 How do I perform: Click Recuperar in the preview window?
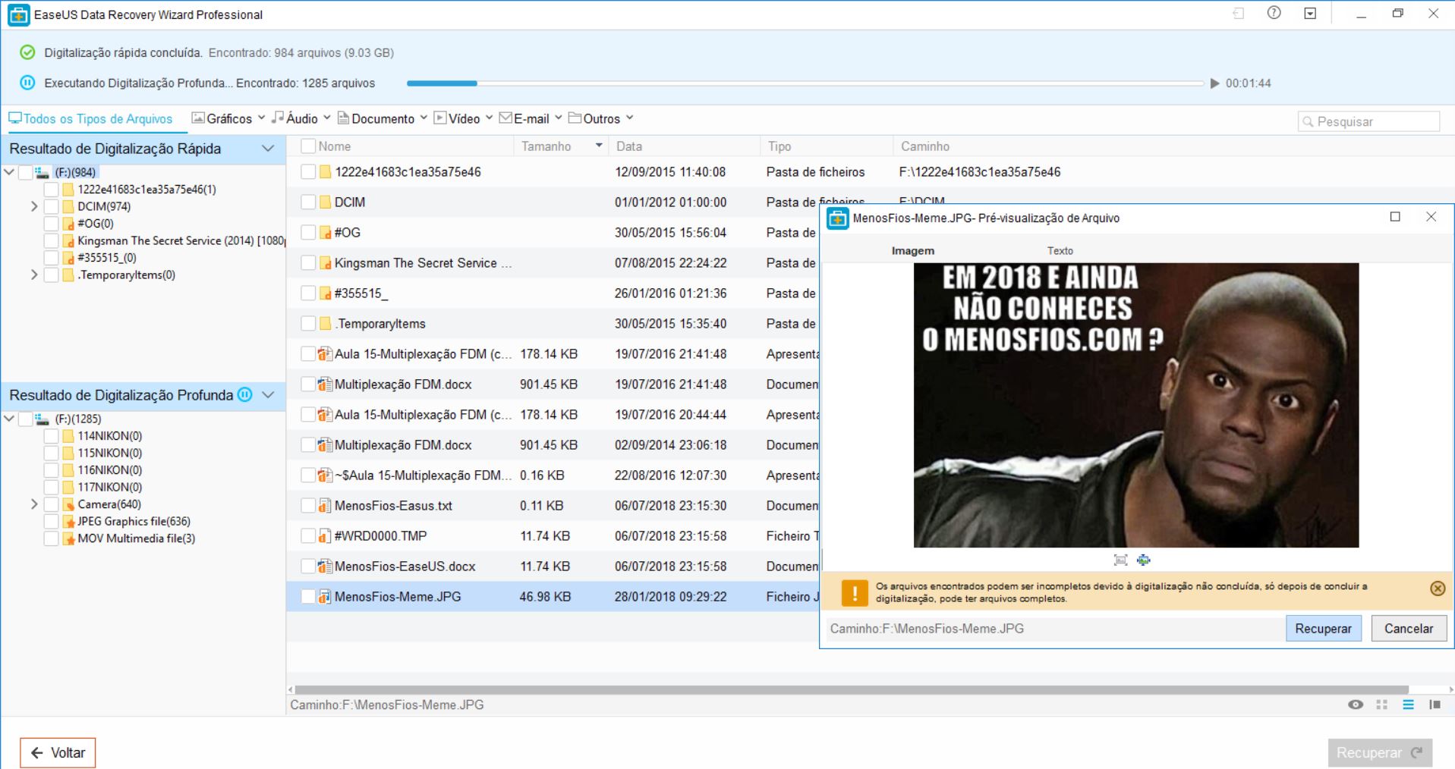coord(1324,629)
